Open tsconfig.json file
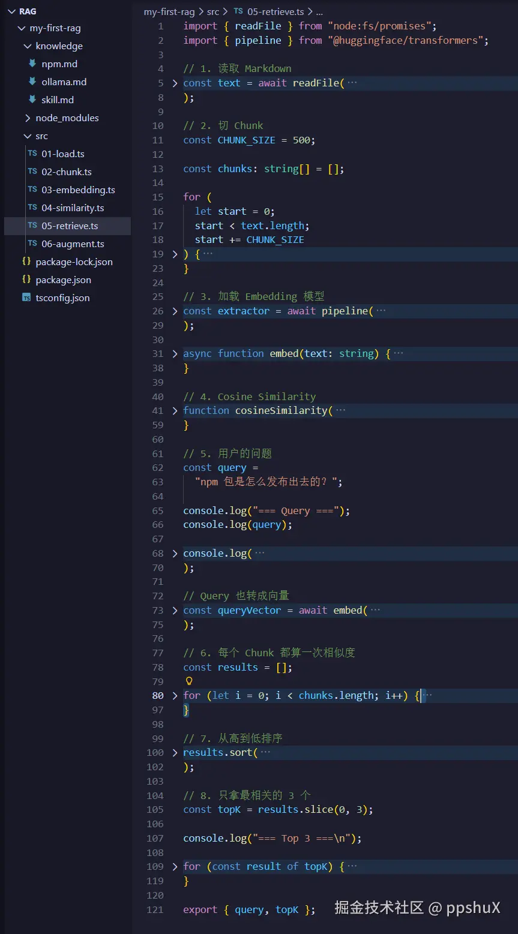Image resolution: width=518 pixels, height=934 pixels. click(62, 298)
